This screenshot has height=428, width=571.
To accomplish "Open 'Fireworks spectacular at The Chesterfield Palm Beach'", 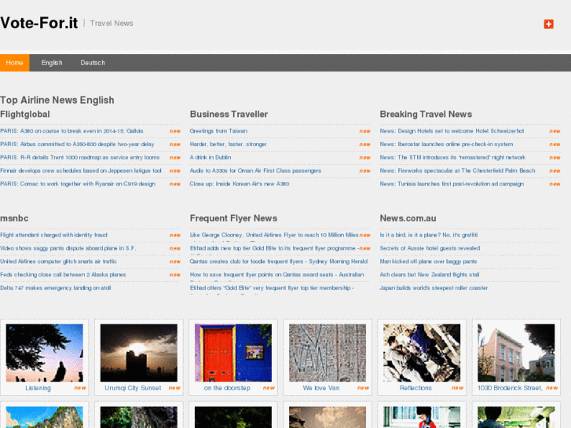I will 458,170.
